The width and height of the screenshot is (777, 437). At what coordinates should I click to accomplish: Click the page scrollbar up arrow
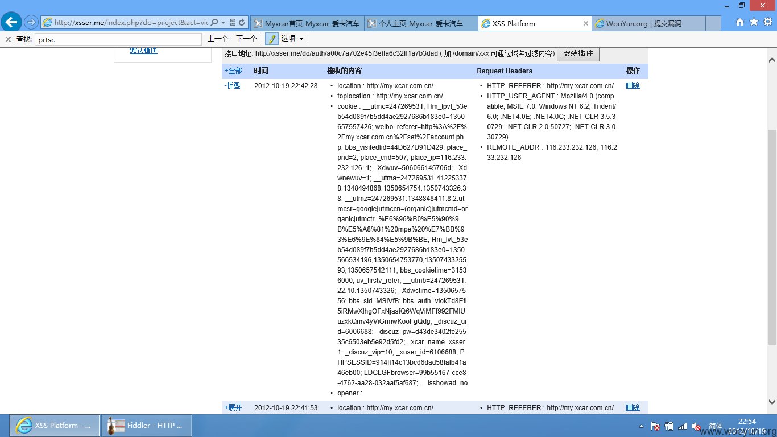(771, 60)
